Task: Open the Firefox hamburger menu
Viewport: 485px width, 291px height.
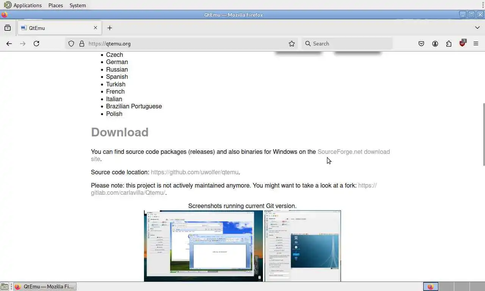Action: [476, 44]
